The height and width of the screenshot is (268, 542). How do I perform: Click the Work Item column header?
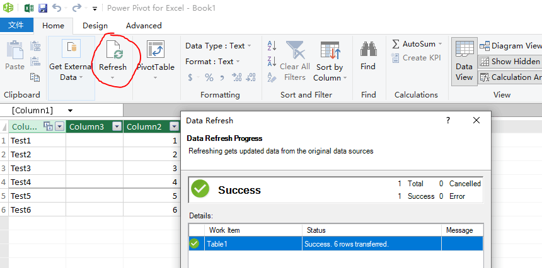(253, 230)
